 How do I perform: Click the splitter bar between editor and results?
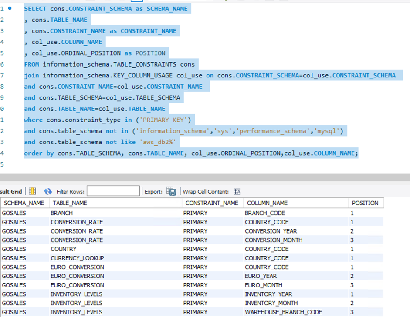(205, 177)
